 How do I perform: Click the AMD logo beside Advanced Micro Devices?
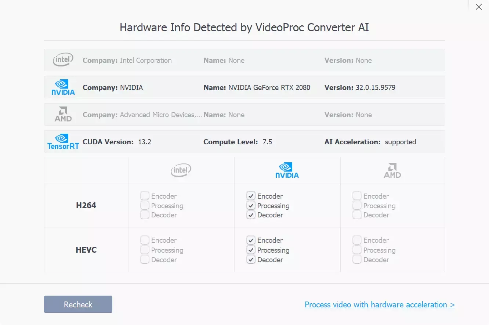[63, 114]
